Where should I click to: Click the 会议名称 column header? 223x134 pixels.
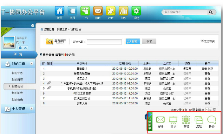[82, 63]
